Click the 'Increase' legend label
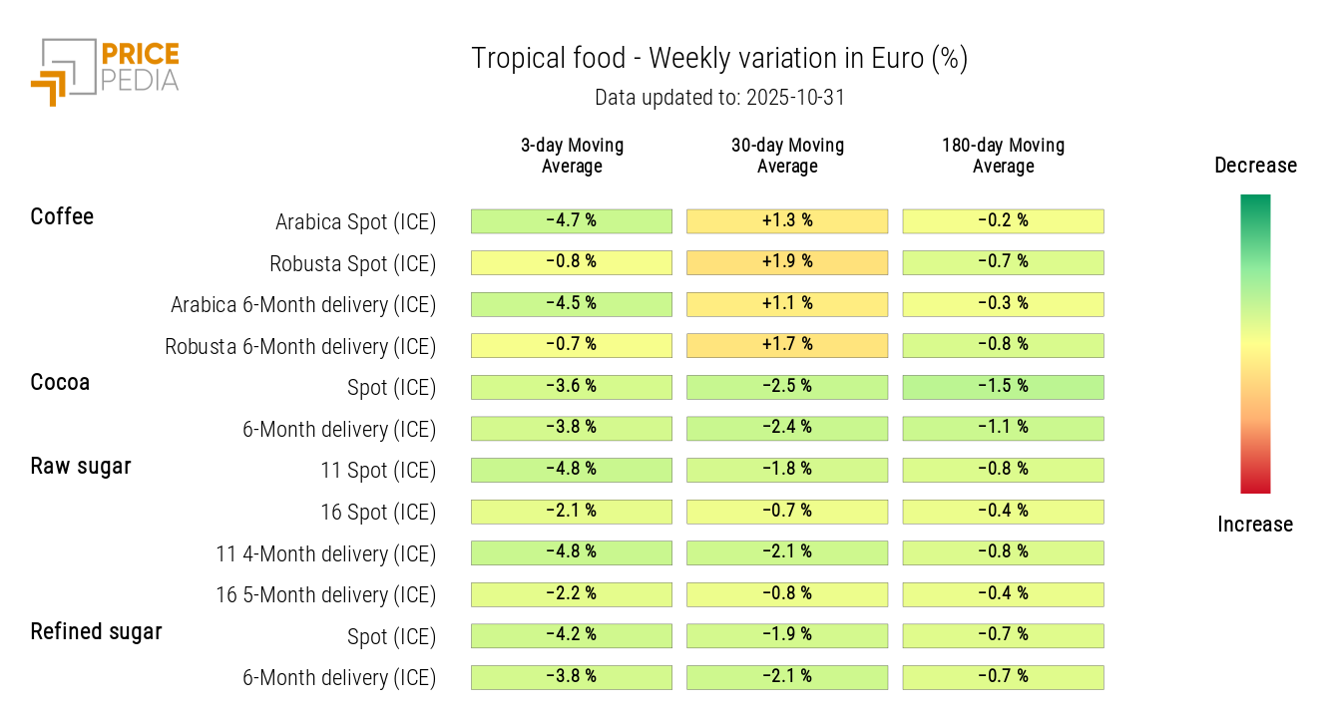This screenshot has width=1317, height=718. coord(1255,525)
